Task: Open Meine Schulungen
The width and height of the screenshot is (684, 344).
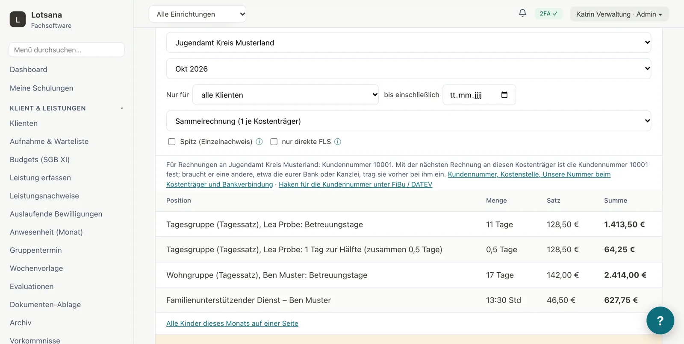Action: click(41, 88)
